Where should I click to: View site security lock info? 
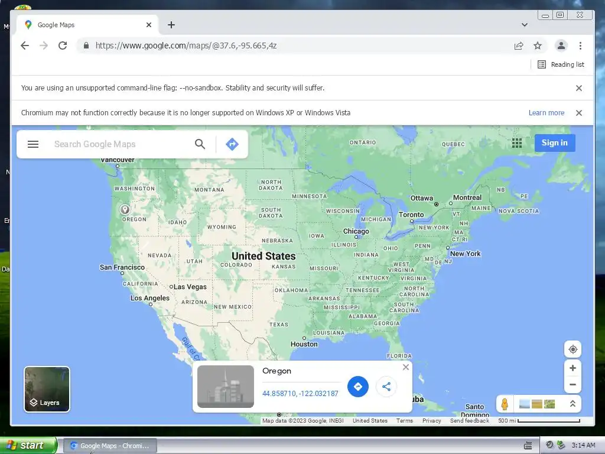pyautogui.click(x=86, y=46)
